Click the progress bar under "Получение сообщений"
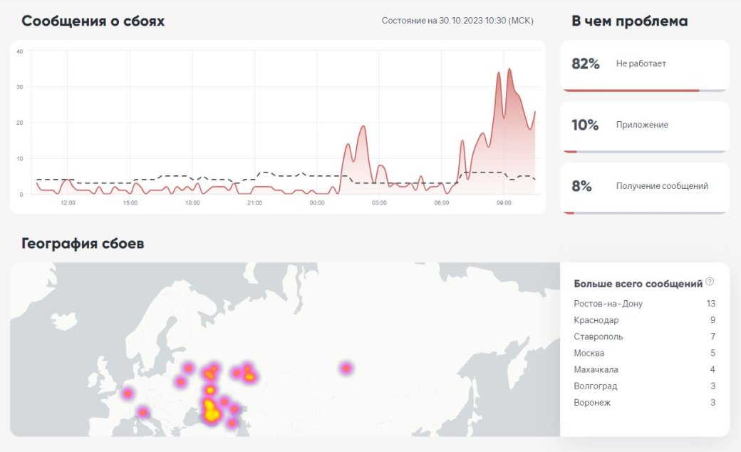 coord(645,212)
